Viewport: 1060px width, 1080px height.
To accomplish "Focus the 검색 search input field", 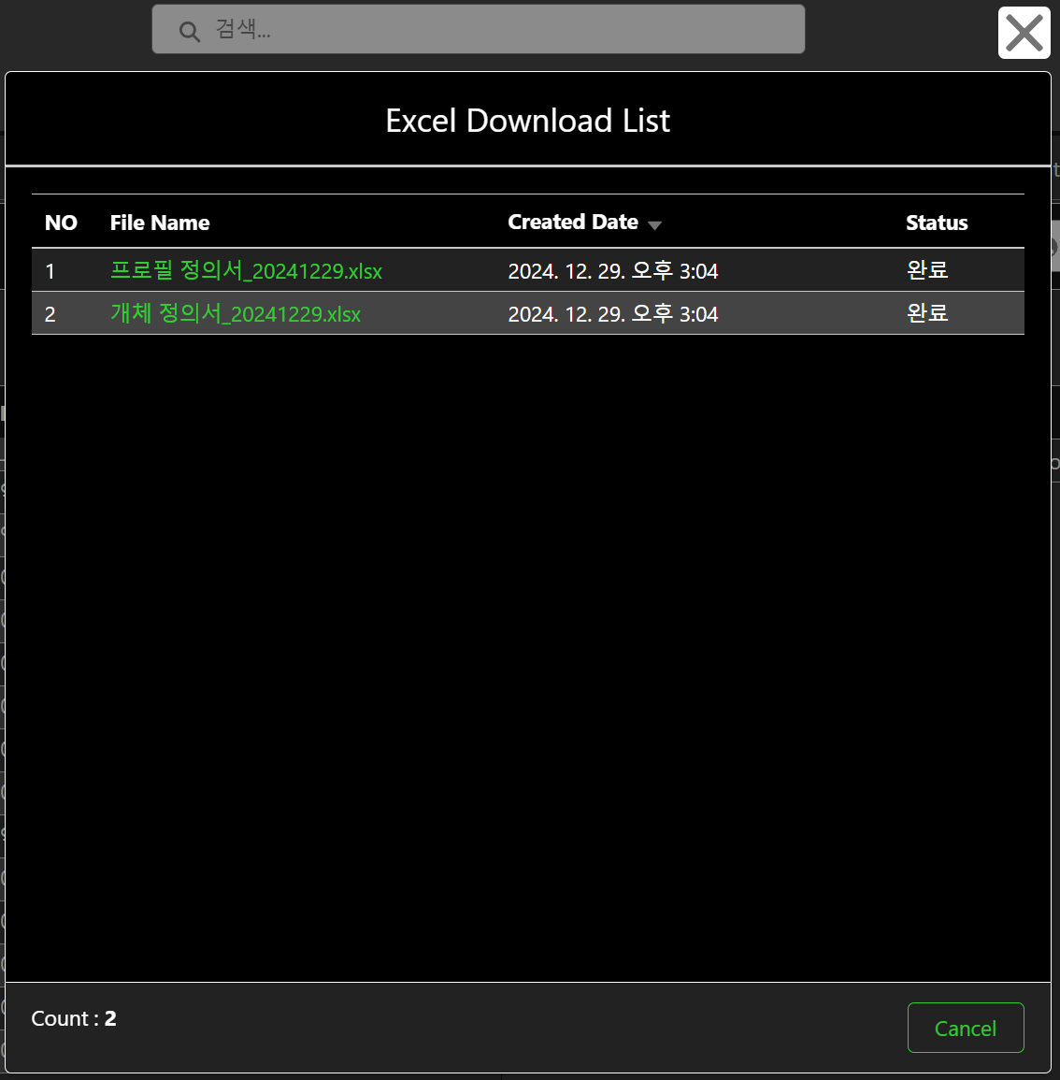I will [478, 29].
